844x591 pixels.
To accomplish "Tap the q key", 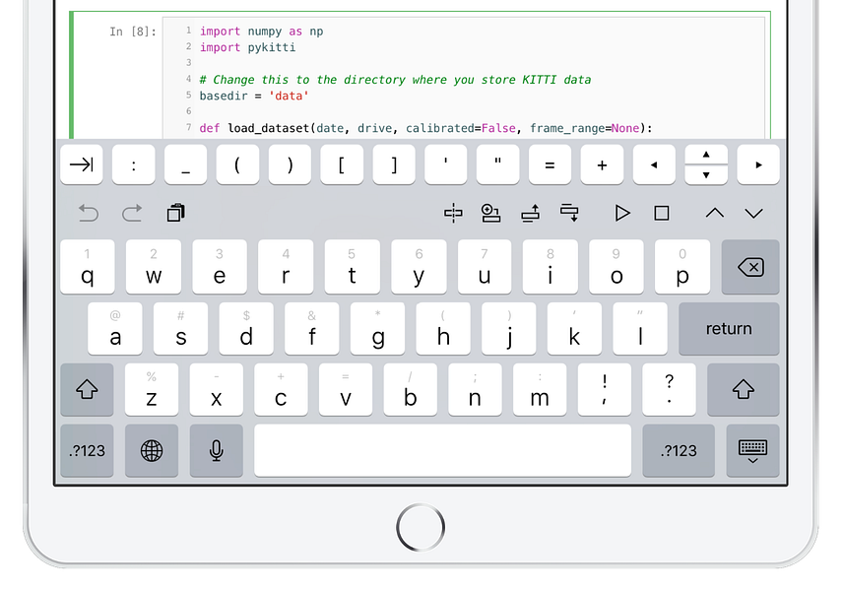I will [x=88, y=267].
